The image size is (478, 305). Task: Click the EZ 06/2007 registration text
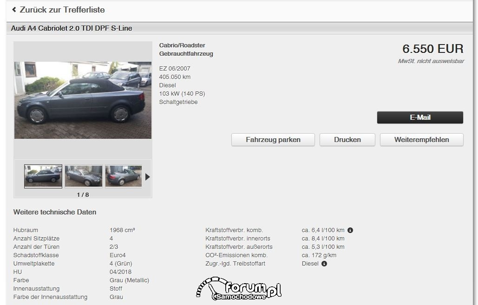[x=175, y=69]
